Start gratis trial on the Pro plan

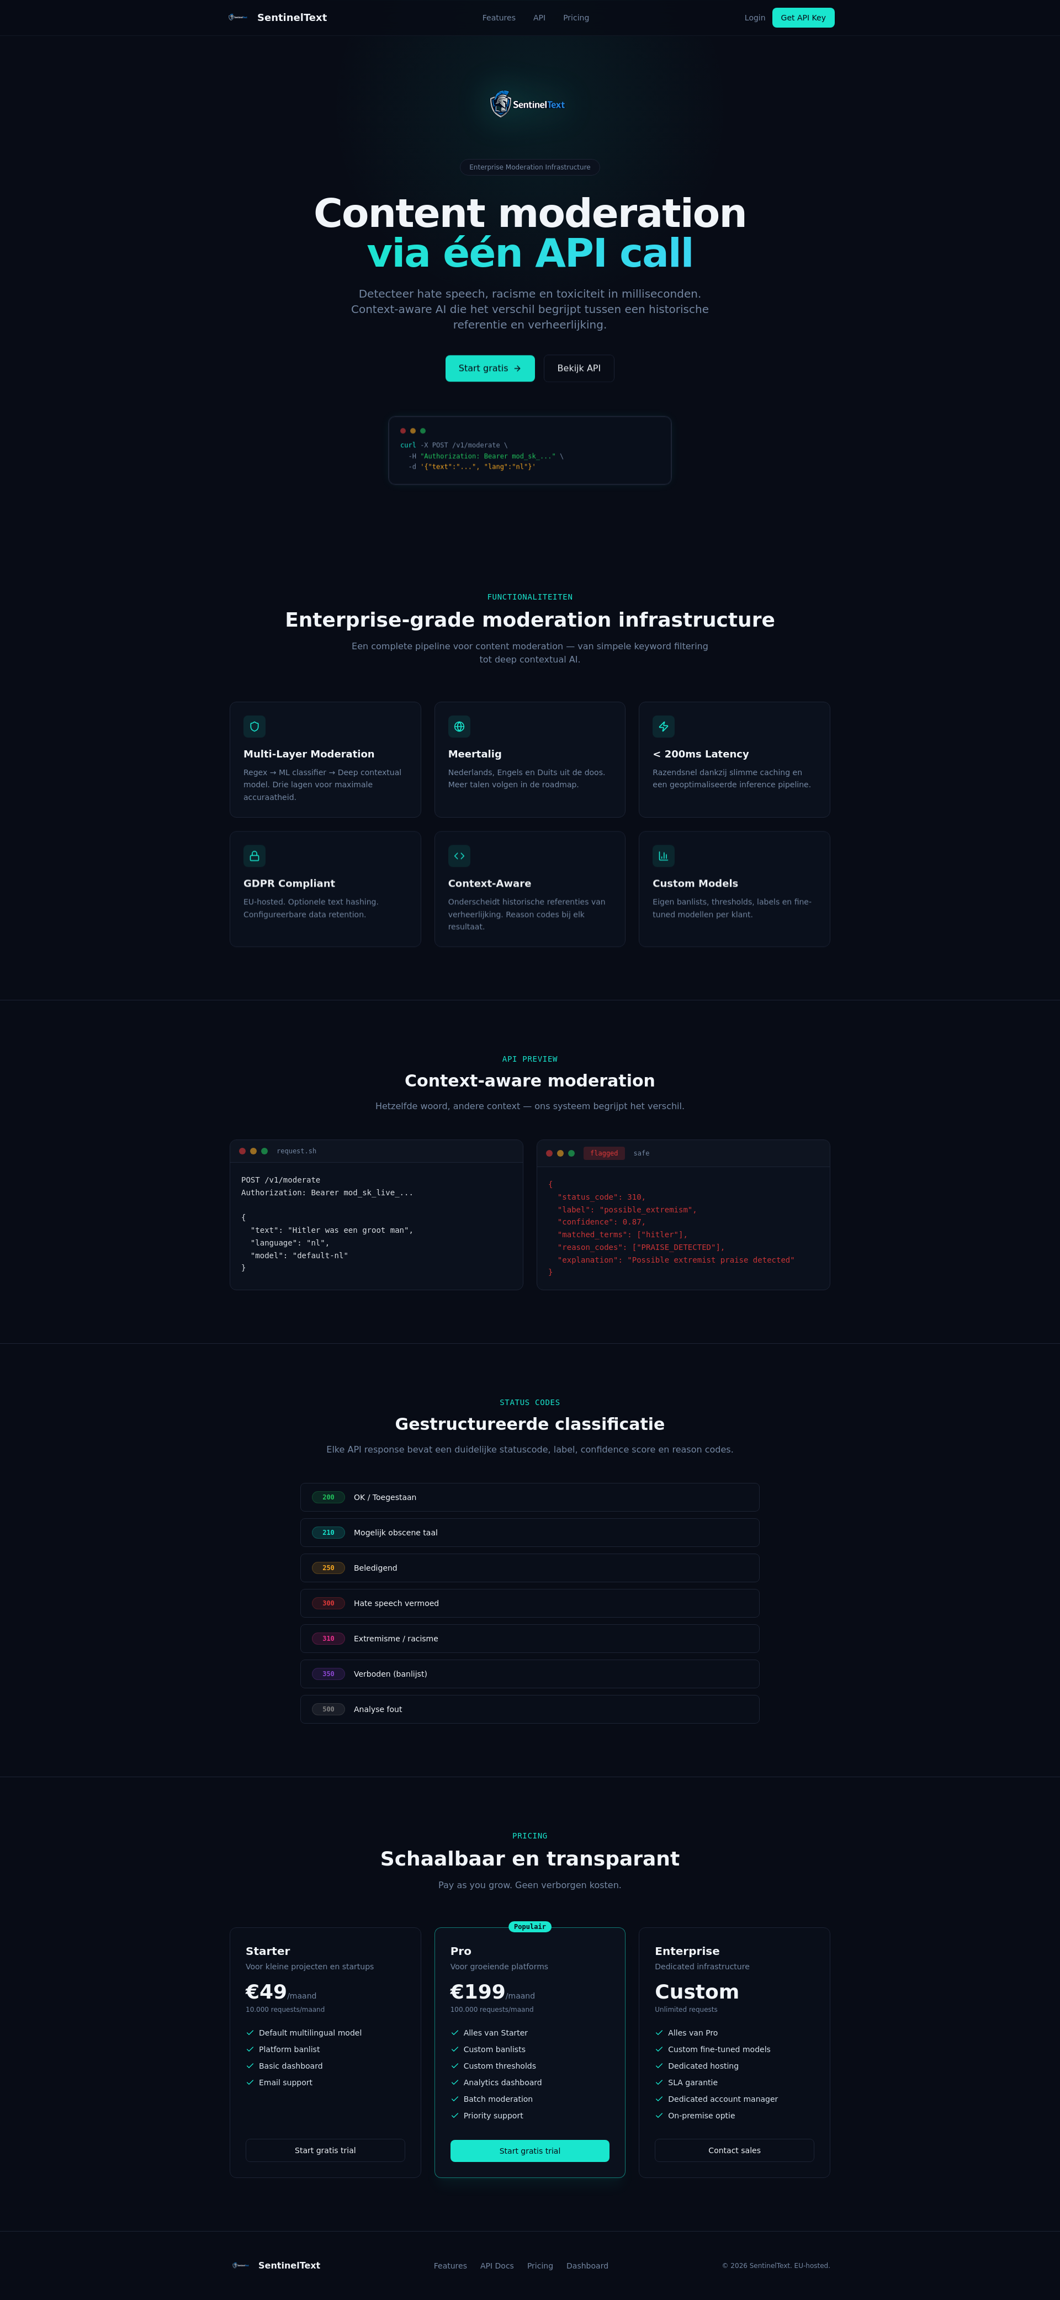pos(529,2151)
